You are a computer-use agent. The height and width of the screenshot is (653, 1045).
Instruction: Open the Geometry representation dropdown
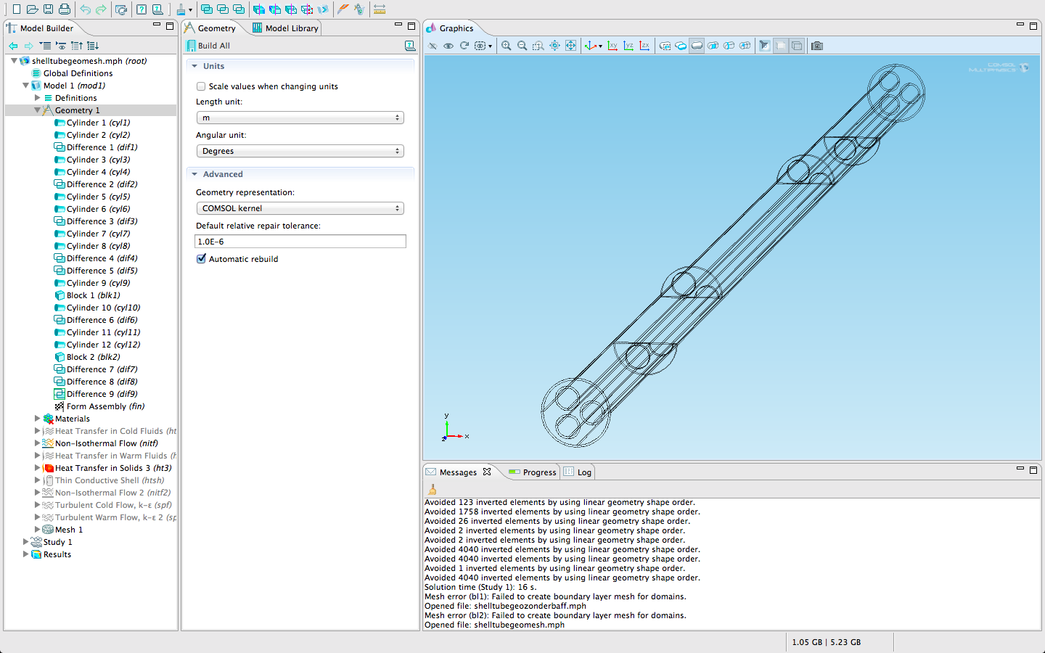point(300,208)
